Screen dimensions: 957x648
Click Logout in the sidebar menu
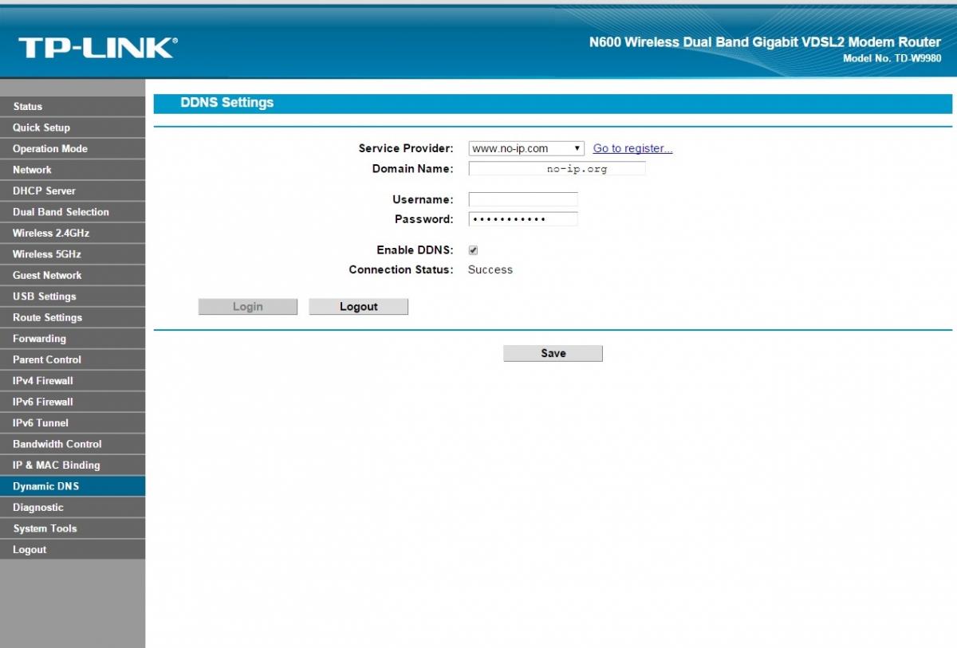[x=73, y=550]
